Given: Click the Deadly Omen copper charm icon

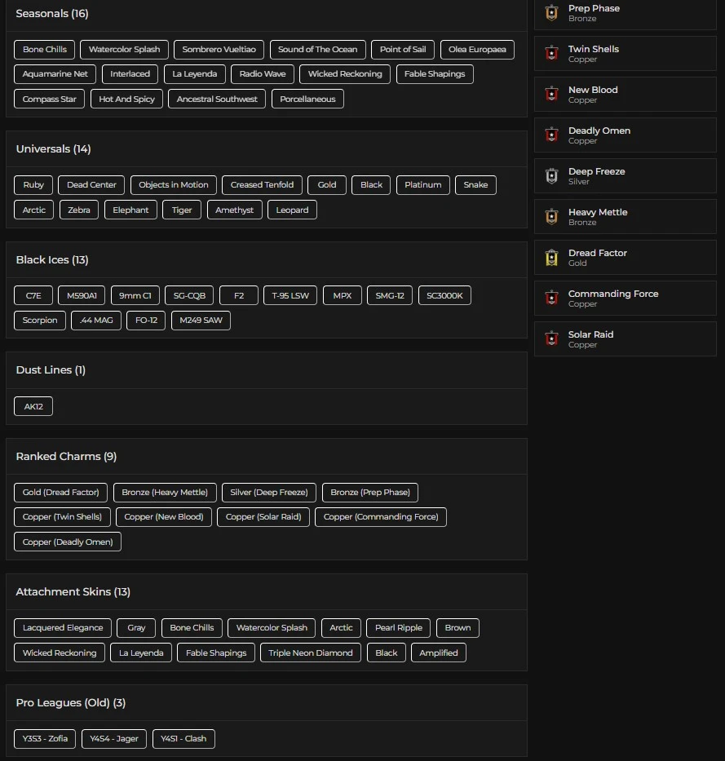Looking at the screenshot, I should (x=551, y=135).
